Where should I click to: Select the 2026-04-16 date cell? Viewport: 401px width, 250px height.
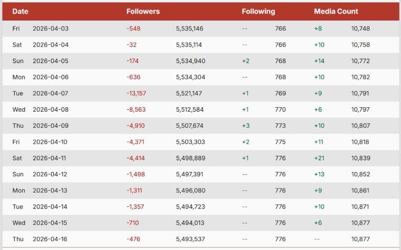point(50,239)
